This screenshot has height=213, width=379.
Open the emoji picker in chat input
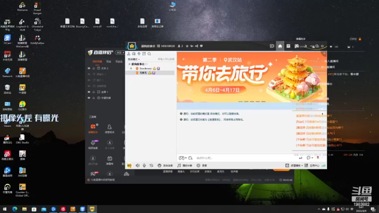[x=190, y=158]
